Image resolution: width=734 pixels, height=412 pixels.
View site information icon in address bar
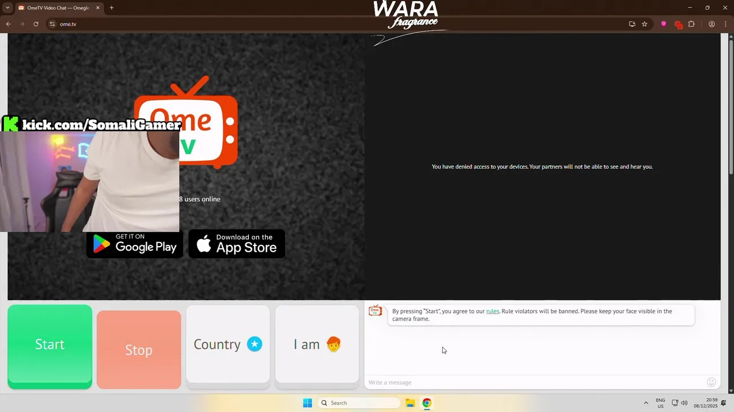click(x=52, y=24)
